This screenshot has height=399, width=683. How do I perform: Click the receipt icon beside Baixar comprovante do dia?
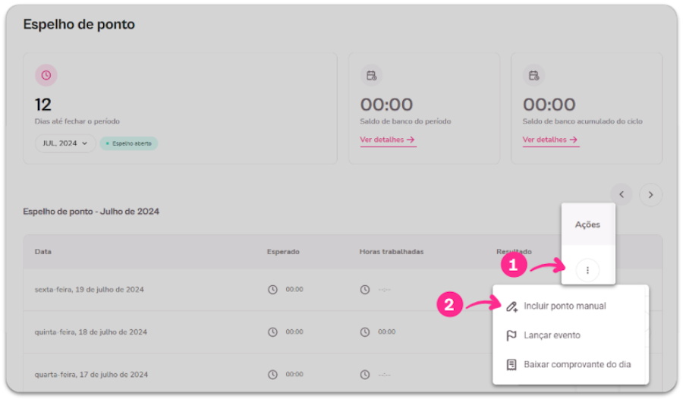point(511,364)
